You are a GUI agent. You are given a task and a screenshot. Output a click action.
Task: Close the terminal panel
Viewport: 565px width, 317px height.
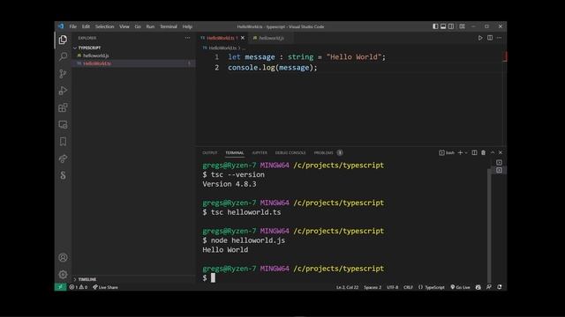501,152
